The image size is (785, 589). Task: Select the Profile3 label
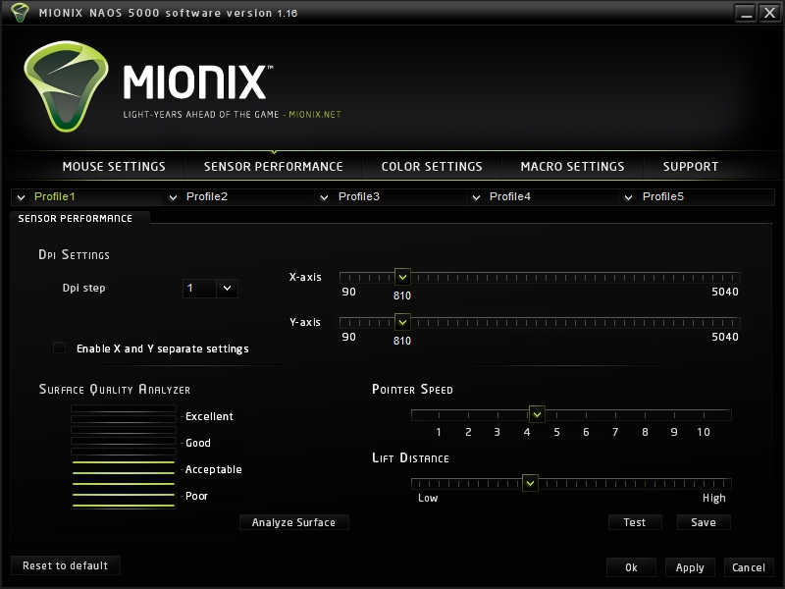click(359, 196)
